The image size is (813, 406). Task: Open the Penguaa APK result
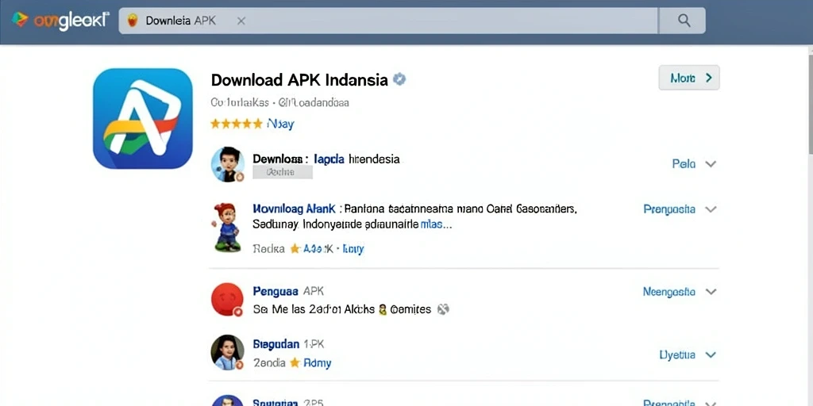(288, 292)
